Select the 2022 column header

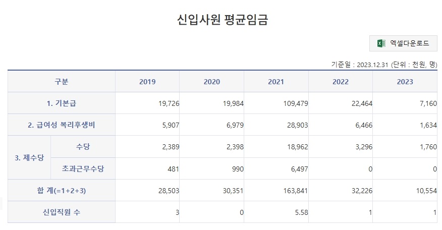click(341, 82)
